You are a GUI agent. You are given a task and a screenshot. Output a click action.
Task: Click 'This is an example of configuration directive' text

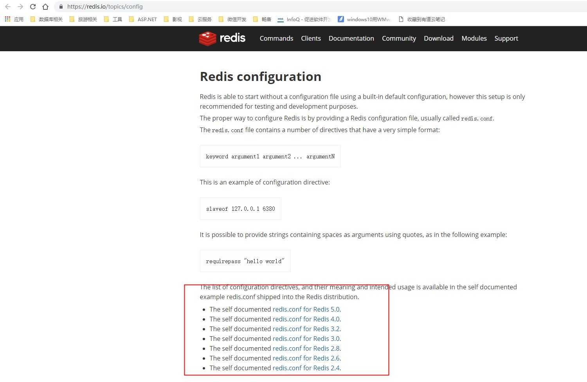click(265, 182)
